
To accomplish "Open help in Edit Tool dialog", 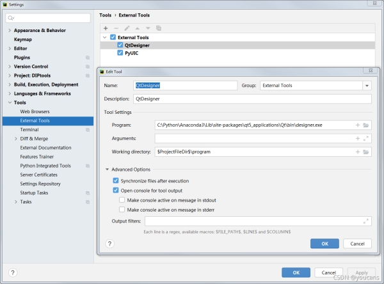I will (109, 244).
